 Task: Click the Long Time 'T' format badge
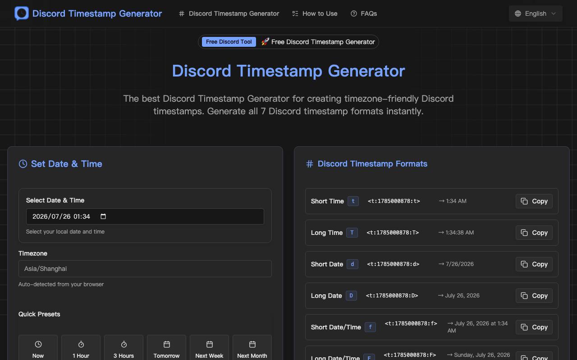pos(352,233)
